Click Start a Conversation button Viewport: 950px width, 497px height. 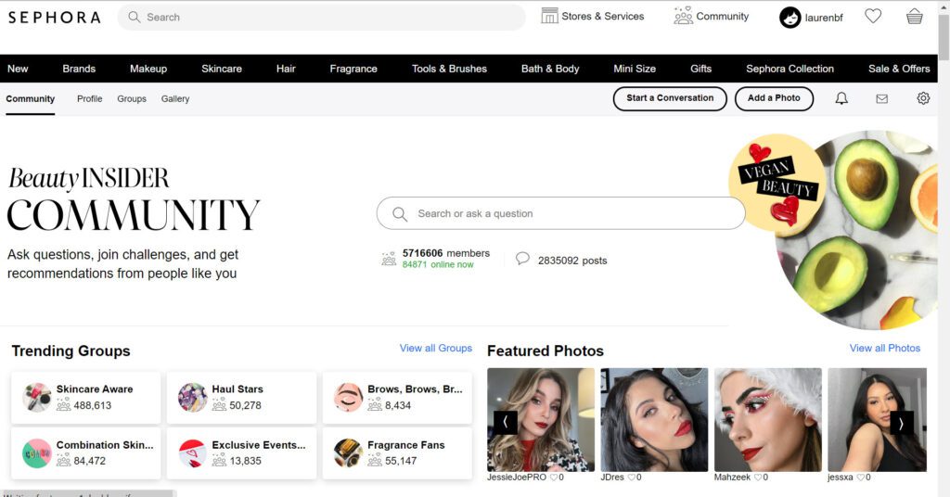[670, 98]
